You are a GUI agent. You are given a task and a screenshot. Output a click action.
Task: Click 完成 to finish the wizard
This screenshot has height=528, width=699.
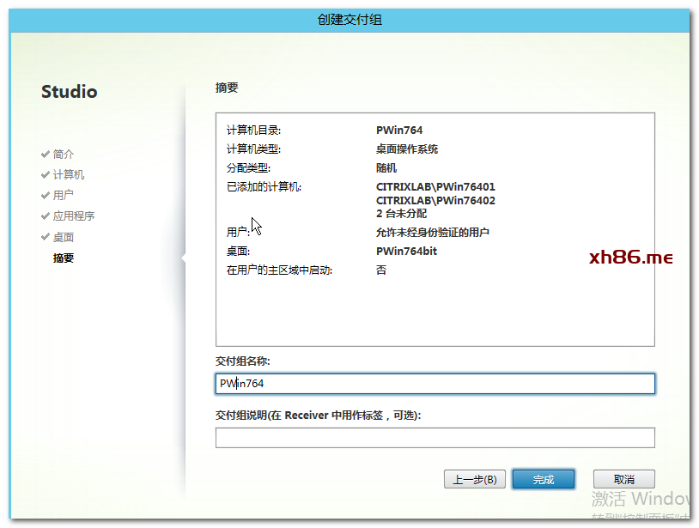pyautogui.click(x=543, y=480)
